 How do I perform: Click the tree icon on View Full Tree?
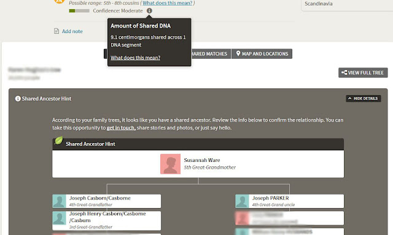(344, 72)
